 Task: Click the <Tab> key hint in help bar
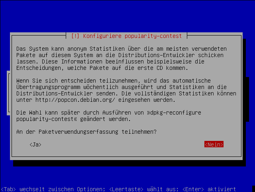(8, 189)
